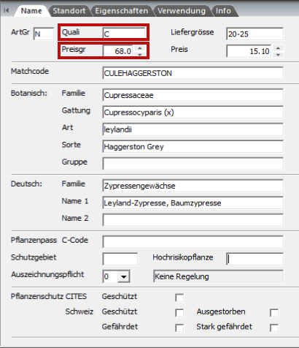Select the Liefergrösse field showing 20-25
This screenshot has width=299, height=348.
(x=255, y=34)
